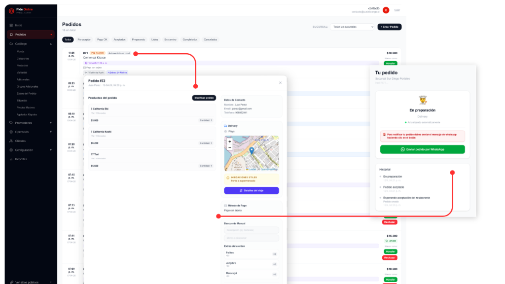Click the Detalles del viaje button

tap(252, 190)
